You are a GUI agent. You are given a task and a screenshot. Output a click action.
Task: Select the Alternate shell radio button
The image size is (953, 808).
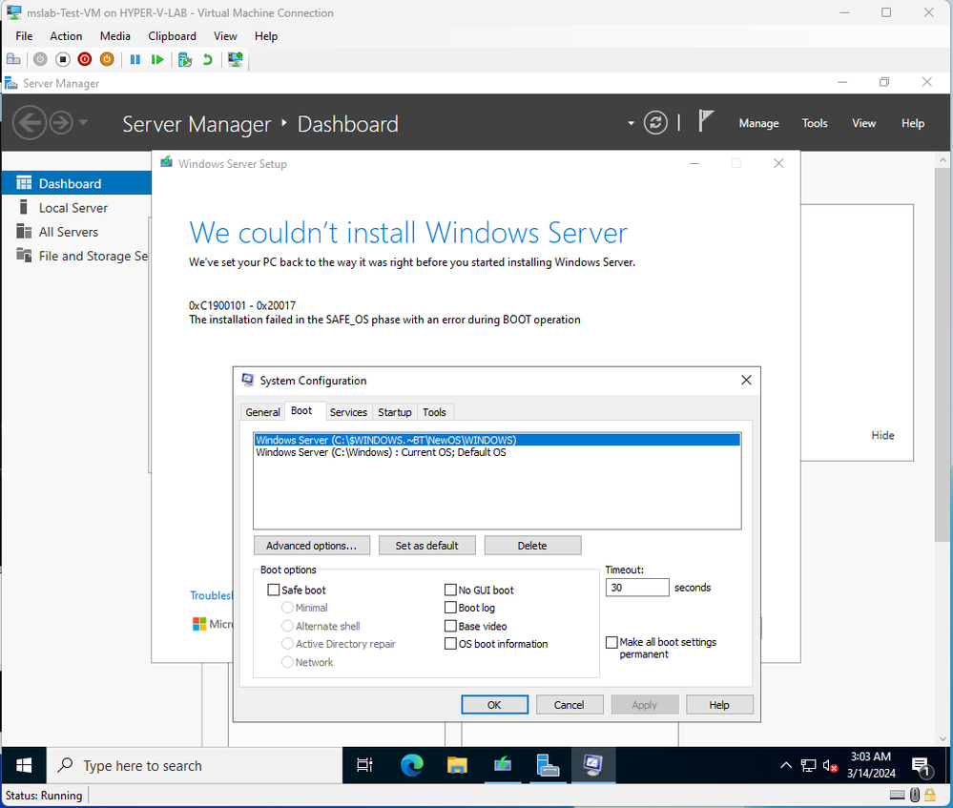point(287,626)
